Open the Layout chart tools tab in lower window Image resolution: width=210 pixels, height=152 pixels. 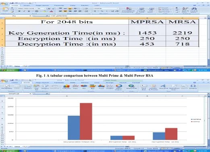pos(123,83)
